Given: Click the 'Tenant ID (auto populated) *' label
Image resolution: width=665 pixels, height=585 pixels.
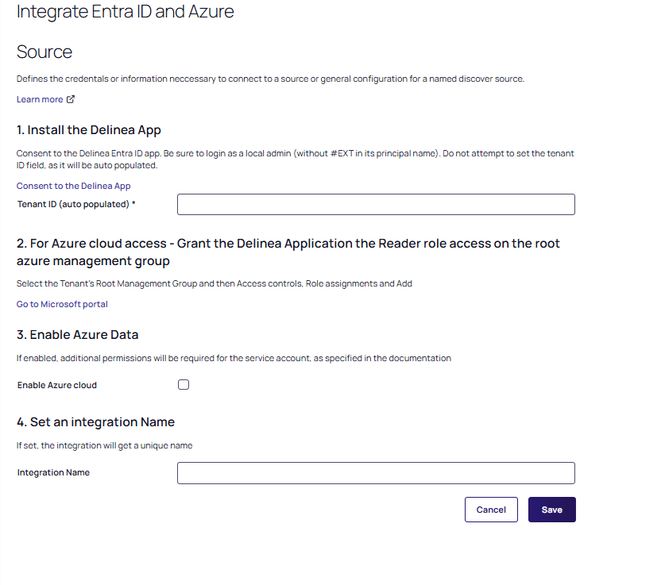Looking at the screenshot, I should coord(76,204).
